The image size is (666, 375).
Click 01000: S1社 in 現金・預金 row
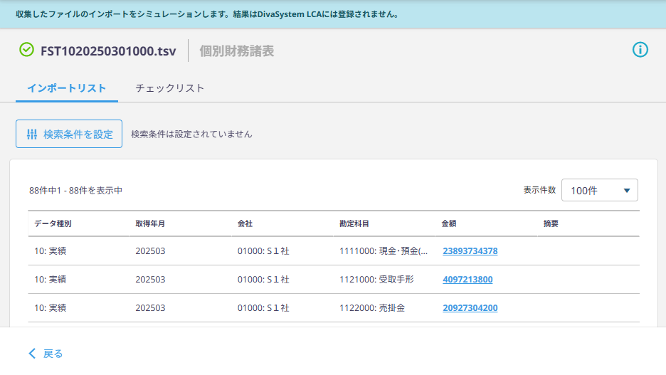tap(263, 251)
